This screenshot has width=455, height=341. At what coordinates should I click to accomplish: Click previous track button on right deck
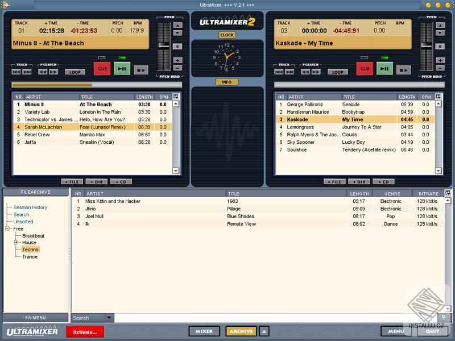[279, 72]
